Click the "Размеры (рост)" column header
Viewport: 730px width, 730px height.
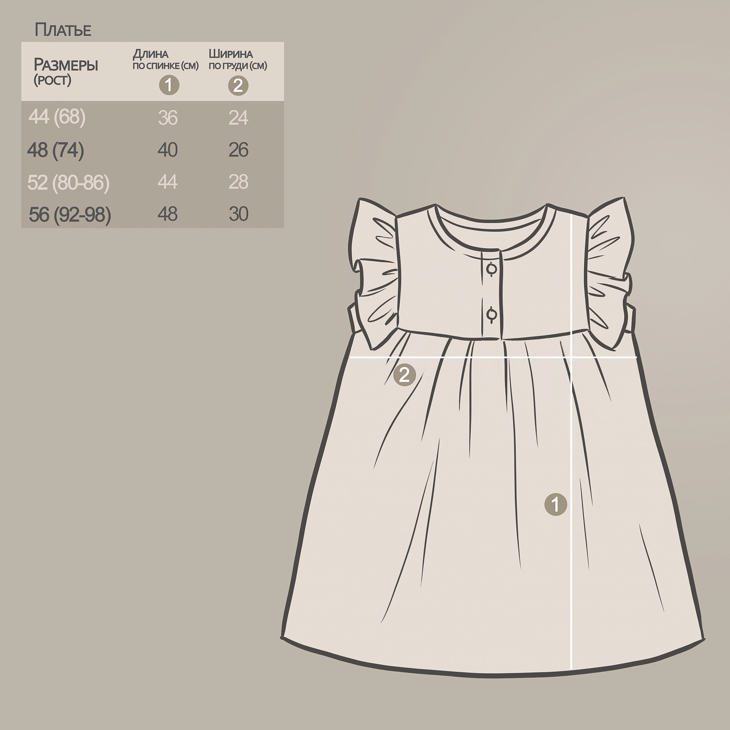[66, 71]
